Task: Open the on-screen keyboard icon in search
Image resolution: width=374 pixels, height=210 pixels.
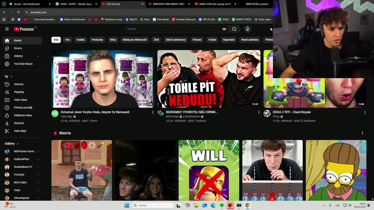Action: (x=224, y=29)
